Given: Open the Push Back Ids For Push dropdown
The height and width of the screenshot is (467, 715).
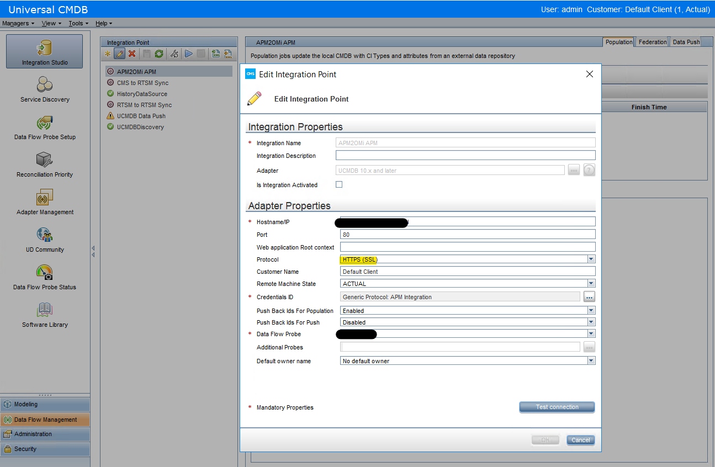Looking at the screenshot, I should tap(591, 322).
